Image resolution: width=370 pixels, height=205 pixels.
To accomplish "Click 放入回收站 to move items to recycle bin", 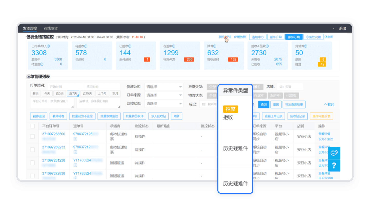I will tap(159, 116).
